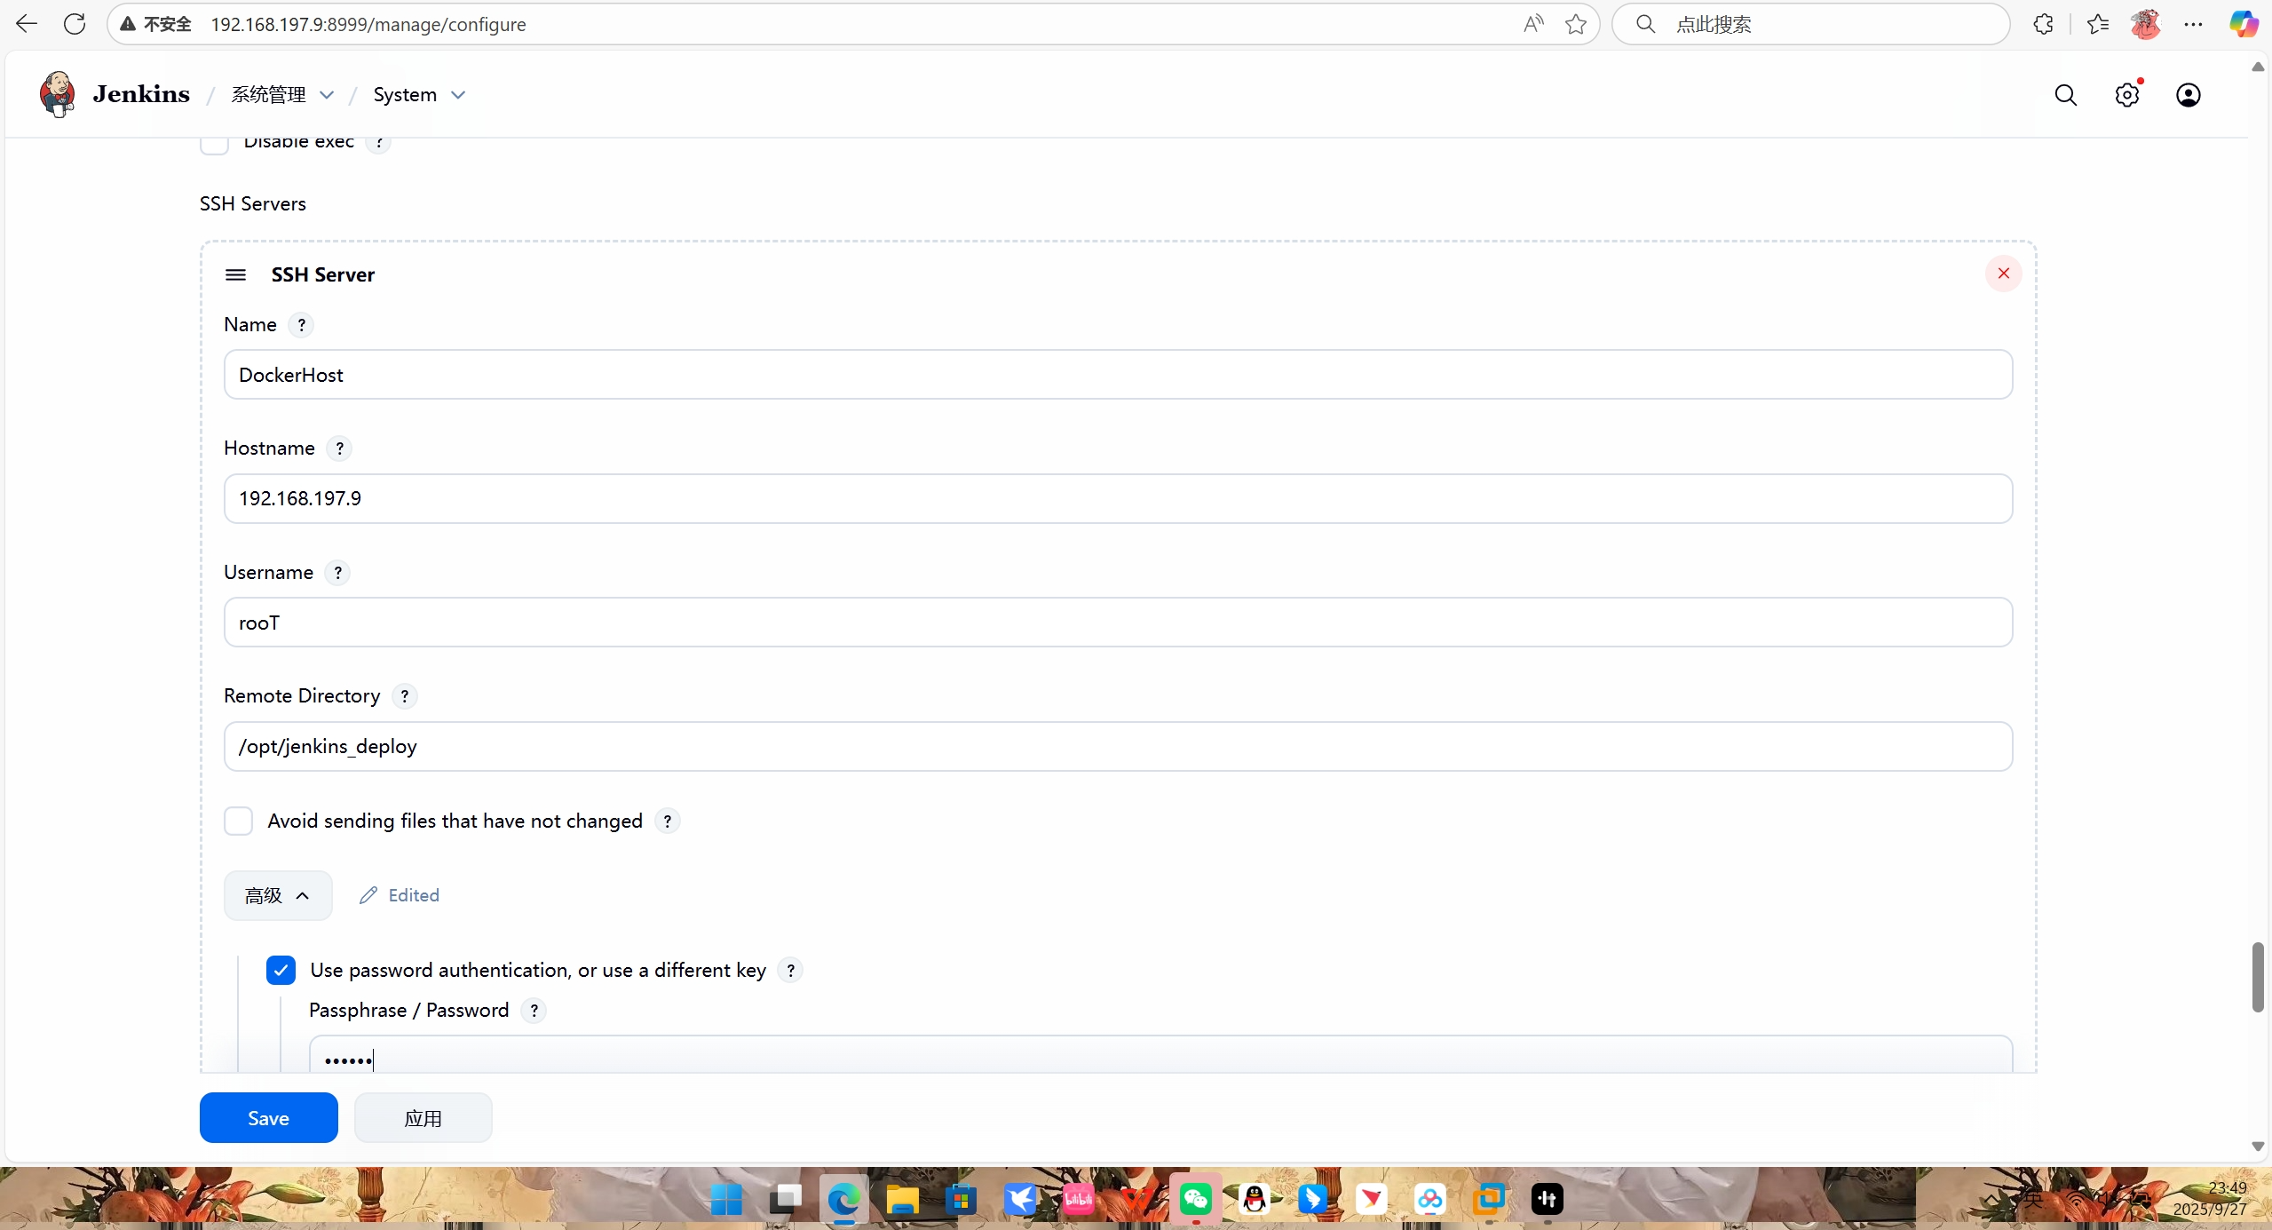This screenshot has height=1230, width=2272.
Task: Open the user account profile icon
Action: pyautogui.click(x=2189, y=95)
